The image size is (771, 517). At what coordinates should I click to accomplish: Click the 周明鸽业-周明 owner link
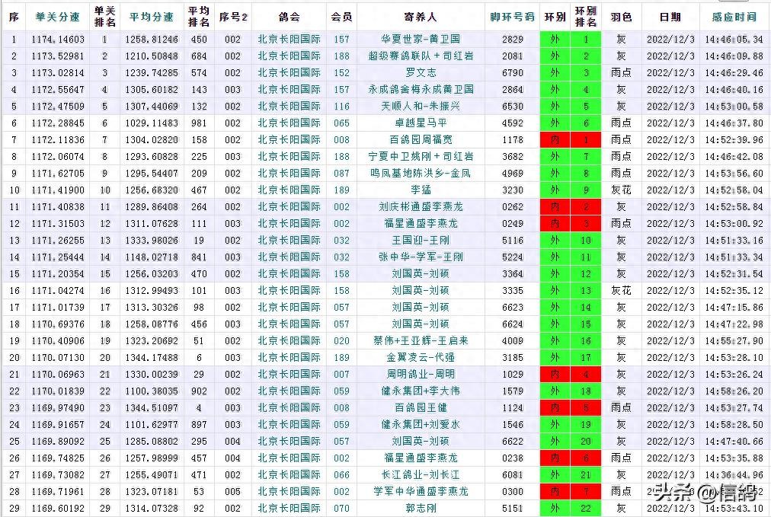(421, 374)
